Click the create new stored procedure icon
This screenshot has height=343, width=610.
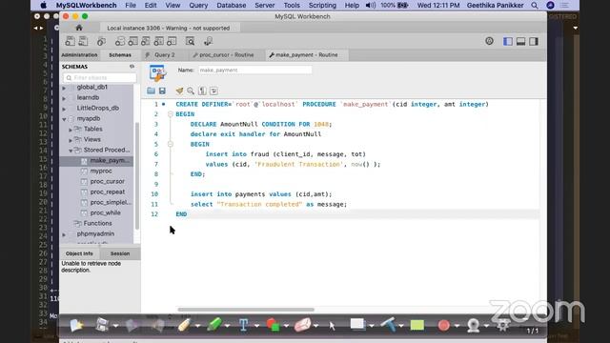point(159,41)
